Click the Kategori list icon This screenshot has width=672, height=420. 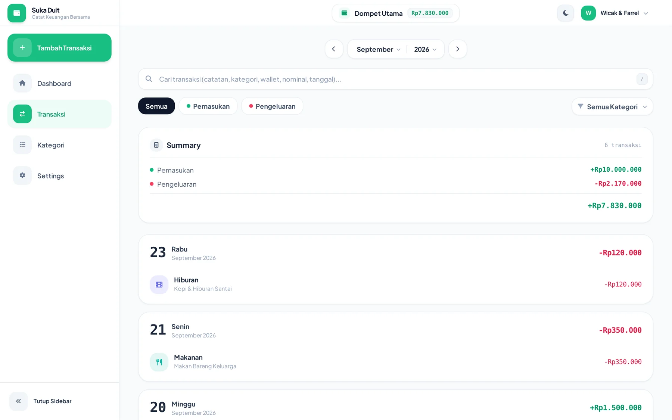pos(22,144)
